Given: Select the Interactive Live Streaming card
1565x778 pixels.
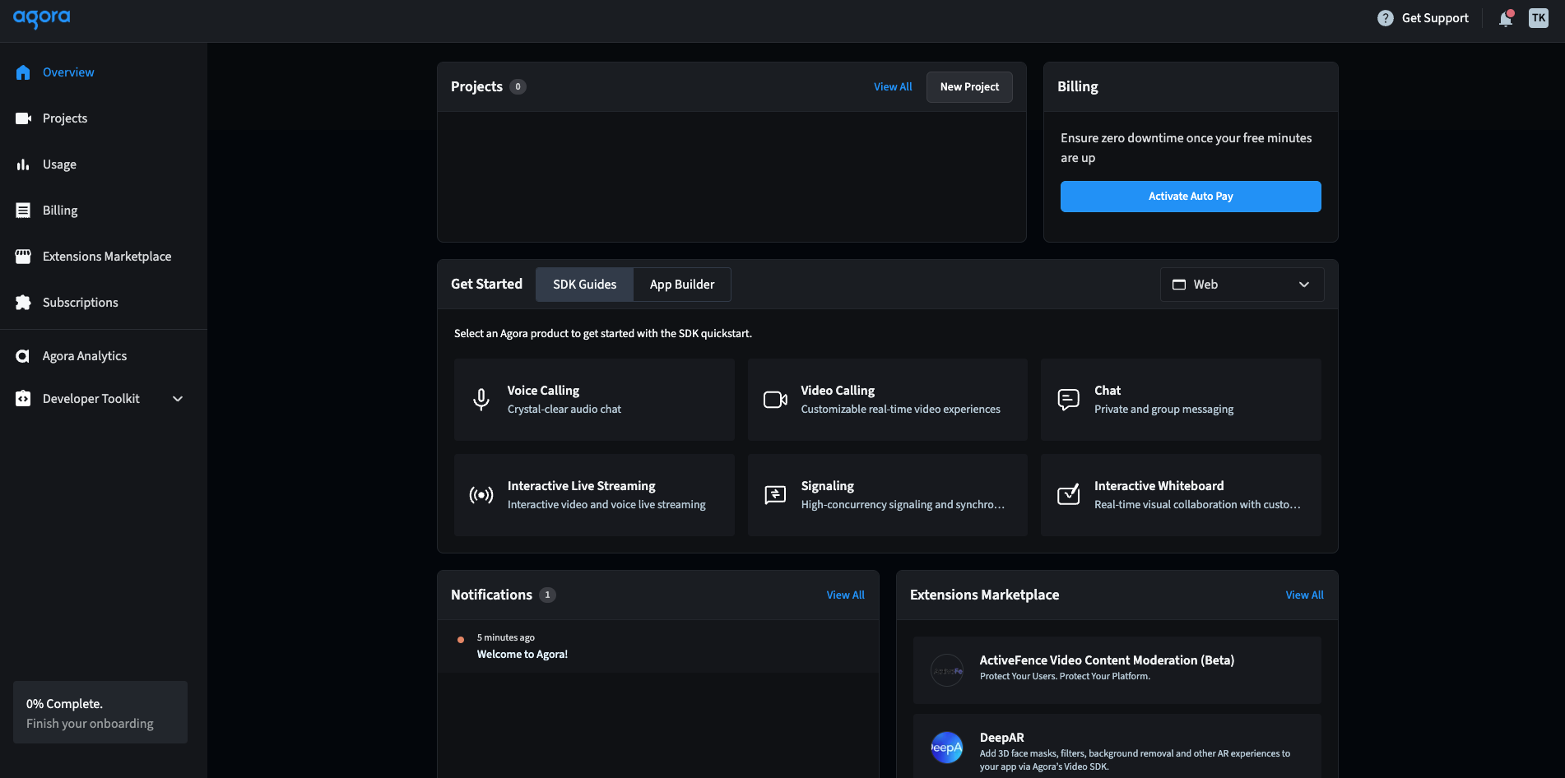Looking at the screenshot, I should 594,495.
